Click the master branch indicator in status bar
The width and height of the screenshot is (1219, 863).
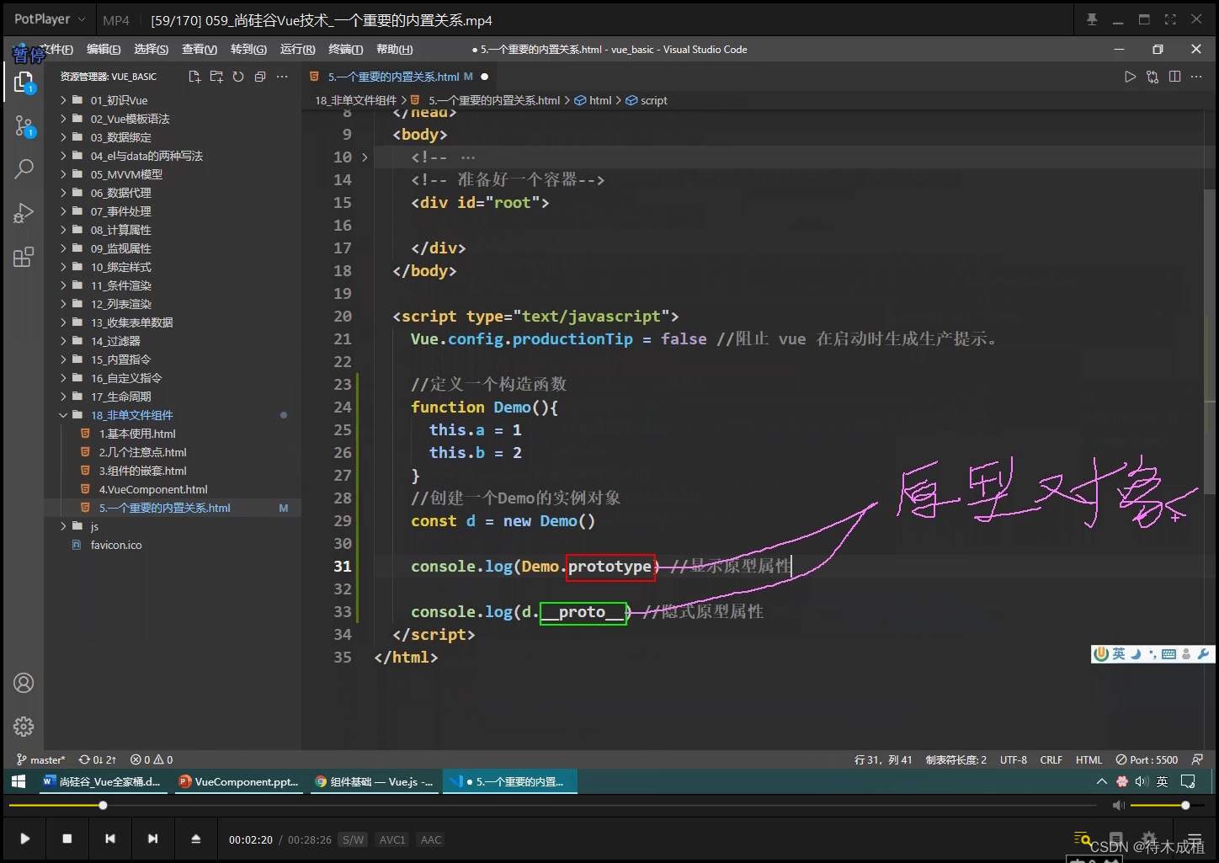[x=40, y=759]
